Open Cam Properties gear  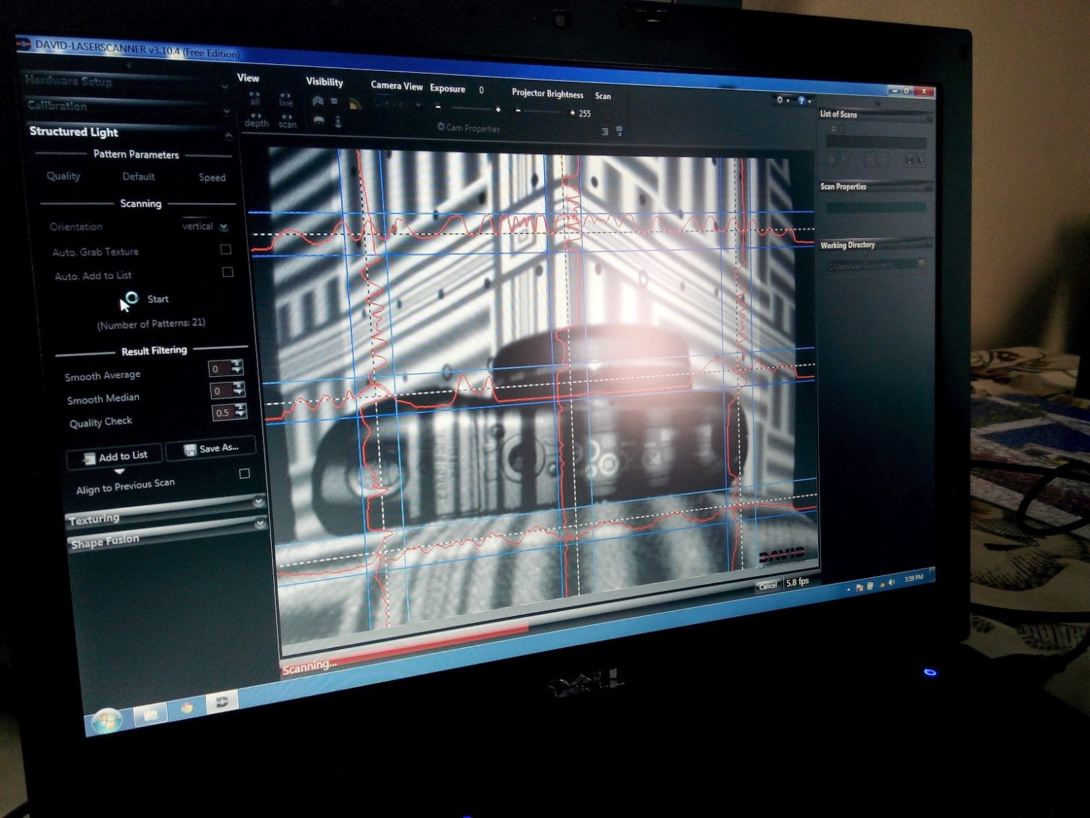coord(469,127)
